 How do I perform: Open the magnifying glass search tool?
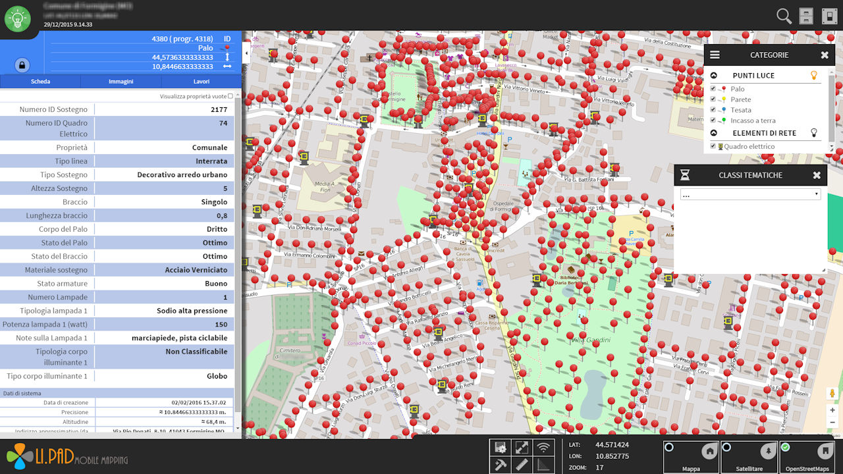[x=784, y=16]
